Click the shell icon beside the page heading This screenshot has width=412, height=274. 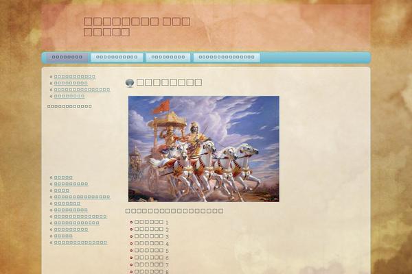point(130,83)
